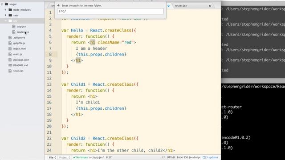
Task: Change LF line ending setting
Action: pos(163,157)
